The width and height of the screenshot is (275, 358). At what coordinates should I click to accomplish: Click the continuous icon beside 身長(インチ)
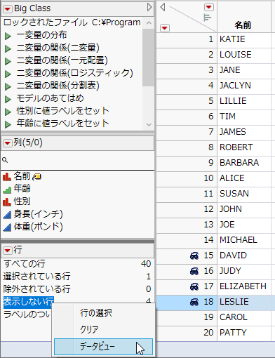[x=7, y=215]
